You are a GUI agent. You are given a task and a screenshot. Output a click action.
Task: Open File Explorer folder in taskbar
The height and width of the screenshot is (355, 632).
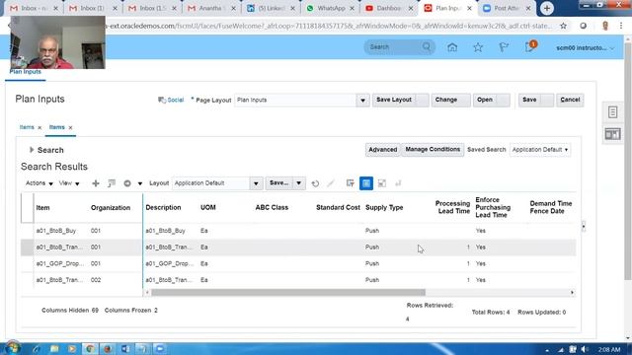(54, 348)
